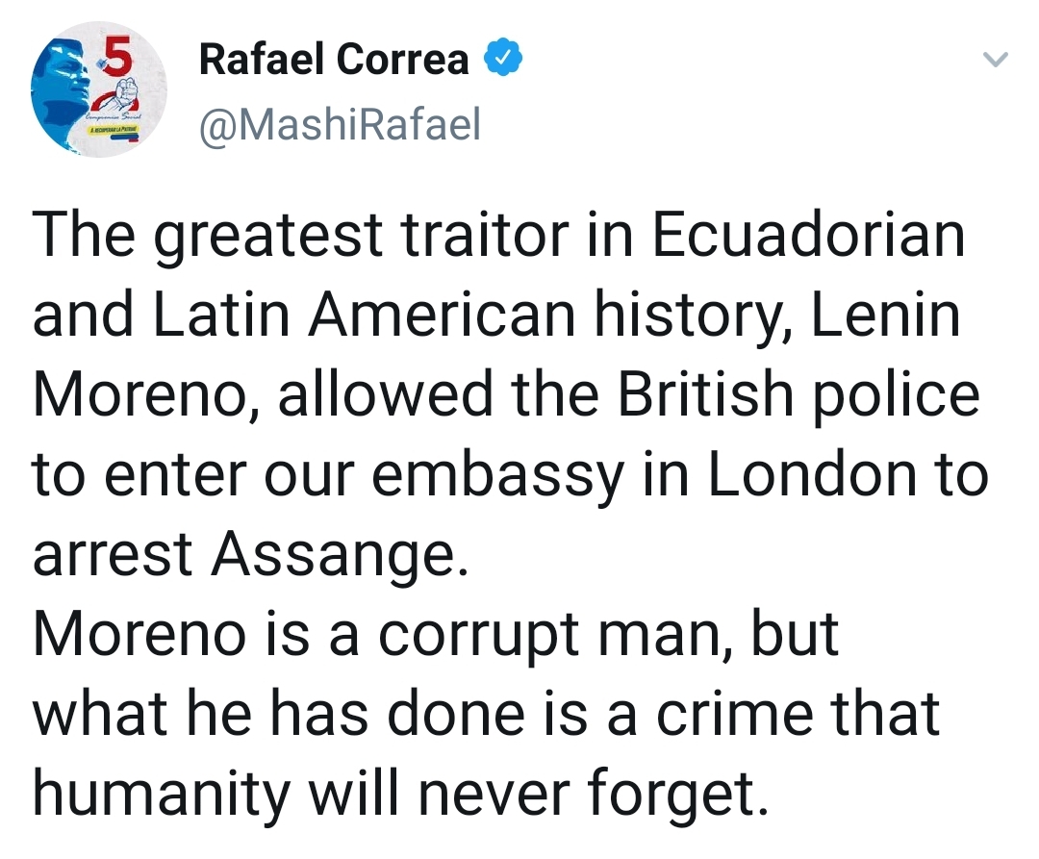
Task: Click "British police" in the tweet text
Action: coord(798,394)
